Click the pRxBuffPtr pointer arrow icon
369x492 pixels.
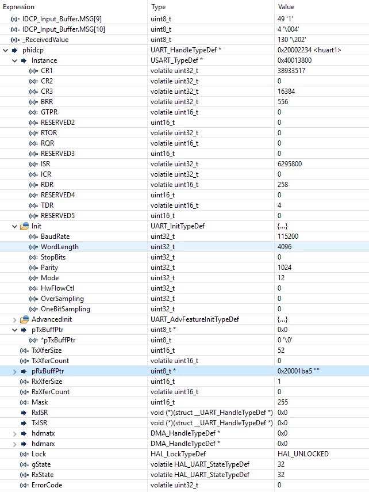click(24, 371)
